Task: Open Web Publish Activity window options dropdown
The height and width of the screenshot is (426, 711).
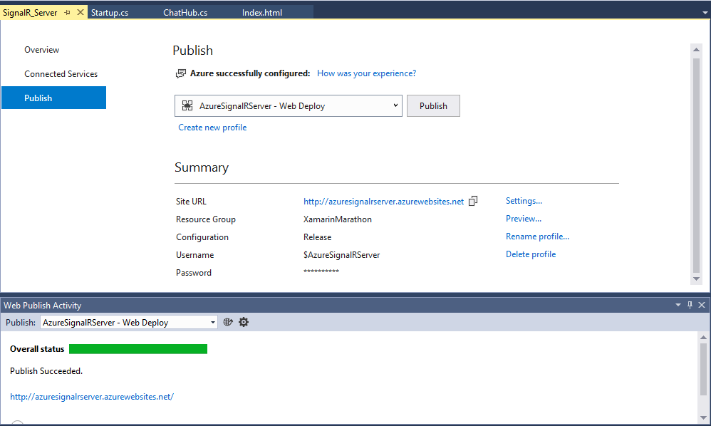Action: coord(678,305)
